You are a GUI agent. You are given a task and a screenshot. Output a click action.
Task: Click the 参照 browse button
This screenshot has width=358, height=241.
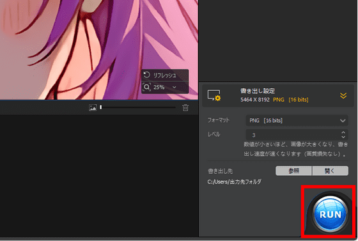(x=293, y=171)
